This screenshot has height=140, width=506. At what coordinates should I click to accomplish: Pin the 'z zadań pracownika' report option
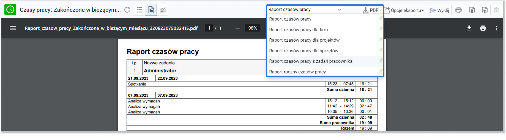click(x=380, y=61)
